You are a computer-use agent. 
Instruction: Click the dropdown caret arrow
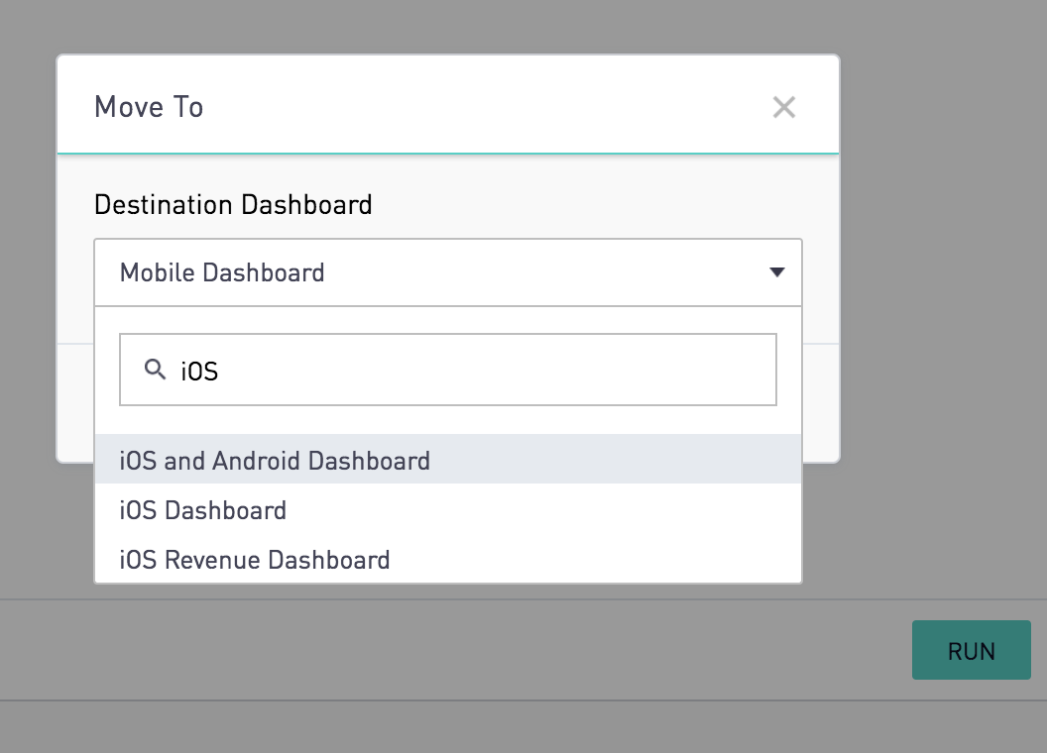pyautogui.click(x=777, y=272)
